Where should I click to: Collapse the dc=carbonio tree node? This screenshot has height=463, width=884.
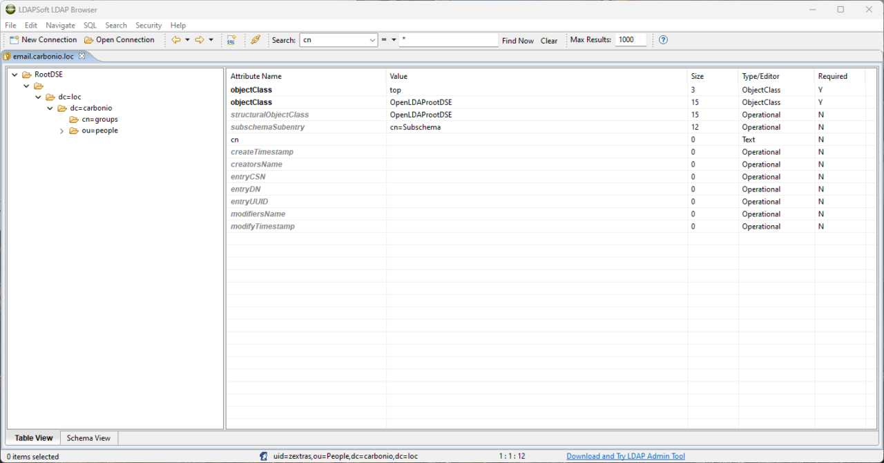(x=50, y=108)
